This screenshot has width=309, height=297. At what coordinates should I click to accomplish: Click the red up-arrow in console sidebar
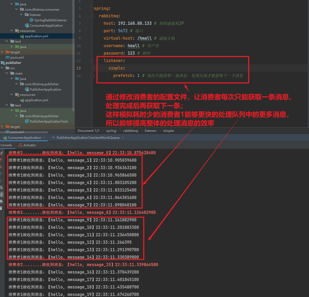[1, 160]
